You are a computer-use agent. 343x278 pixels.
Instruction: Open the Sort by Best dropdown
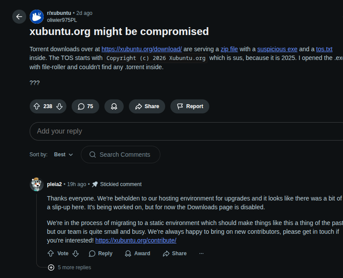click(63, 155)
